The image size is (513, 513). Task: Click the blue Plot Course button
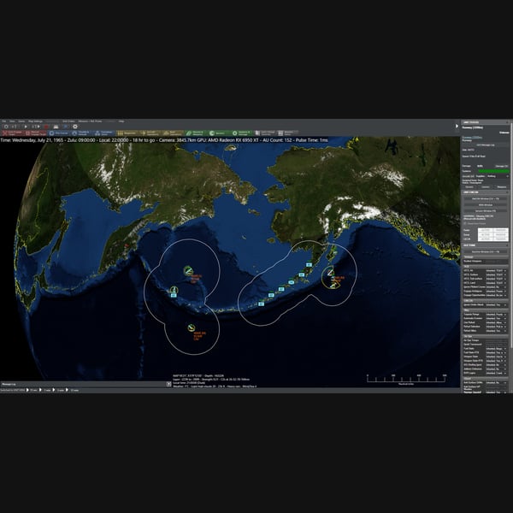click(x=58, y=133)
